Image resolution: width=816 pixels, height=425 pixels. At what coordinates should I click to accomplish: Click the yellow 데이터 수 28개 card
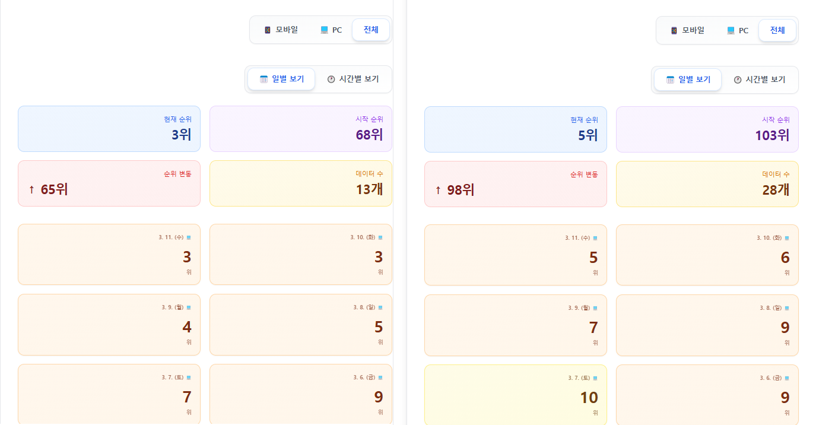tap(707, 184)
